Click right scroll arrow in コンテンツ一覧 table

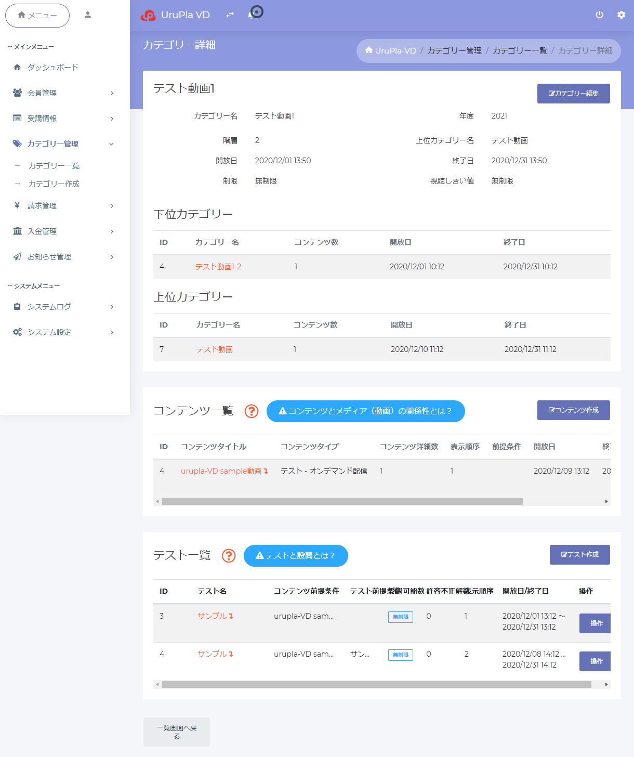point(606,502)
